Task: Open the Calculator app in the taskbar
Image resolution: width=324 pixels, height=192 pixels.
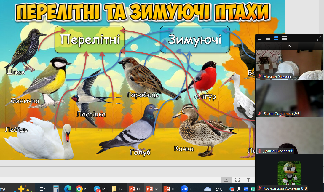Action: (x=56, y=189)
